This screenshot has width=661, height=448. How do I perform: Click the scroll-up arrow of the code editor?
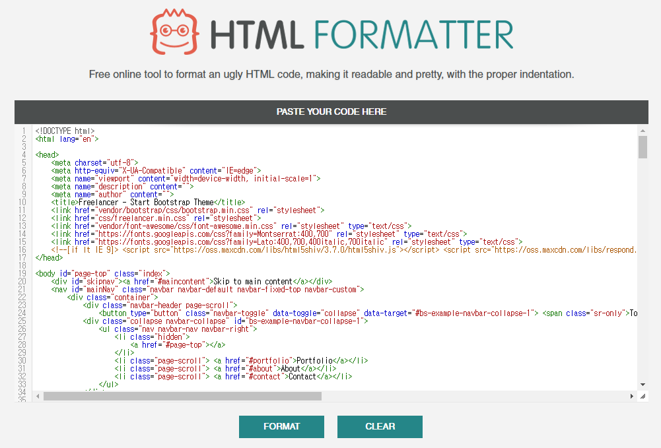pyautogui.click(x=643, y=131)
